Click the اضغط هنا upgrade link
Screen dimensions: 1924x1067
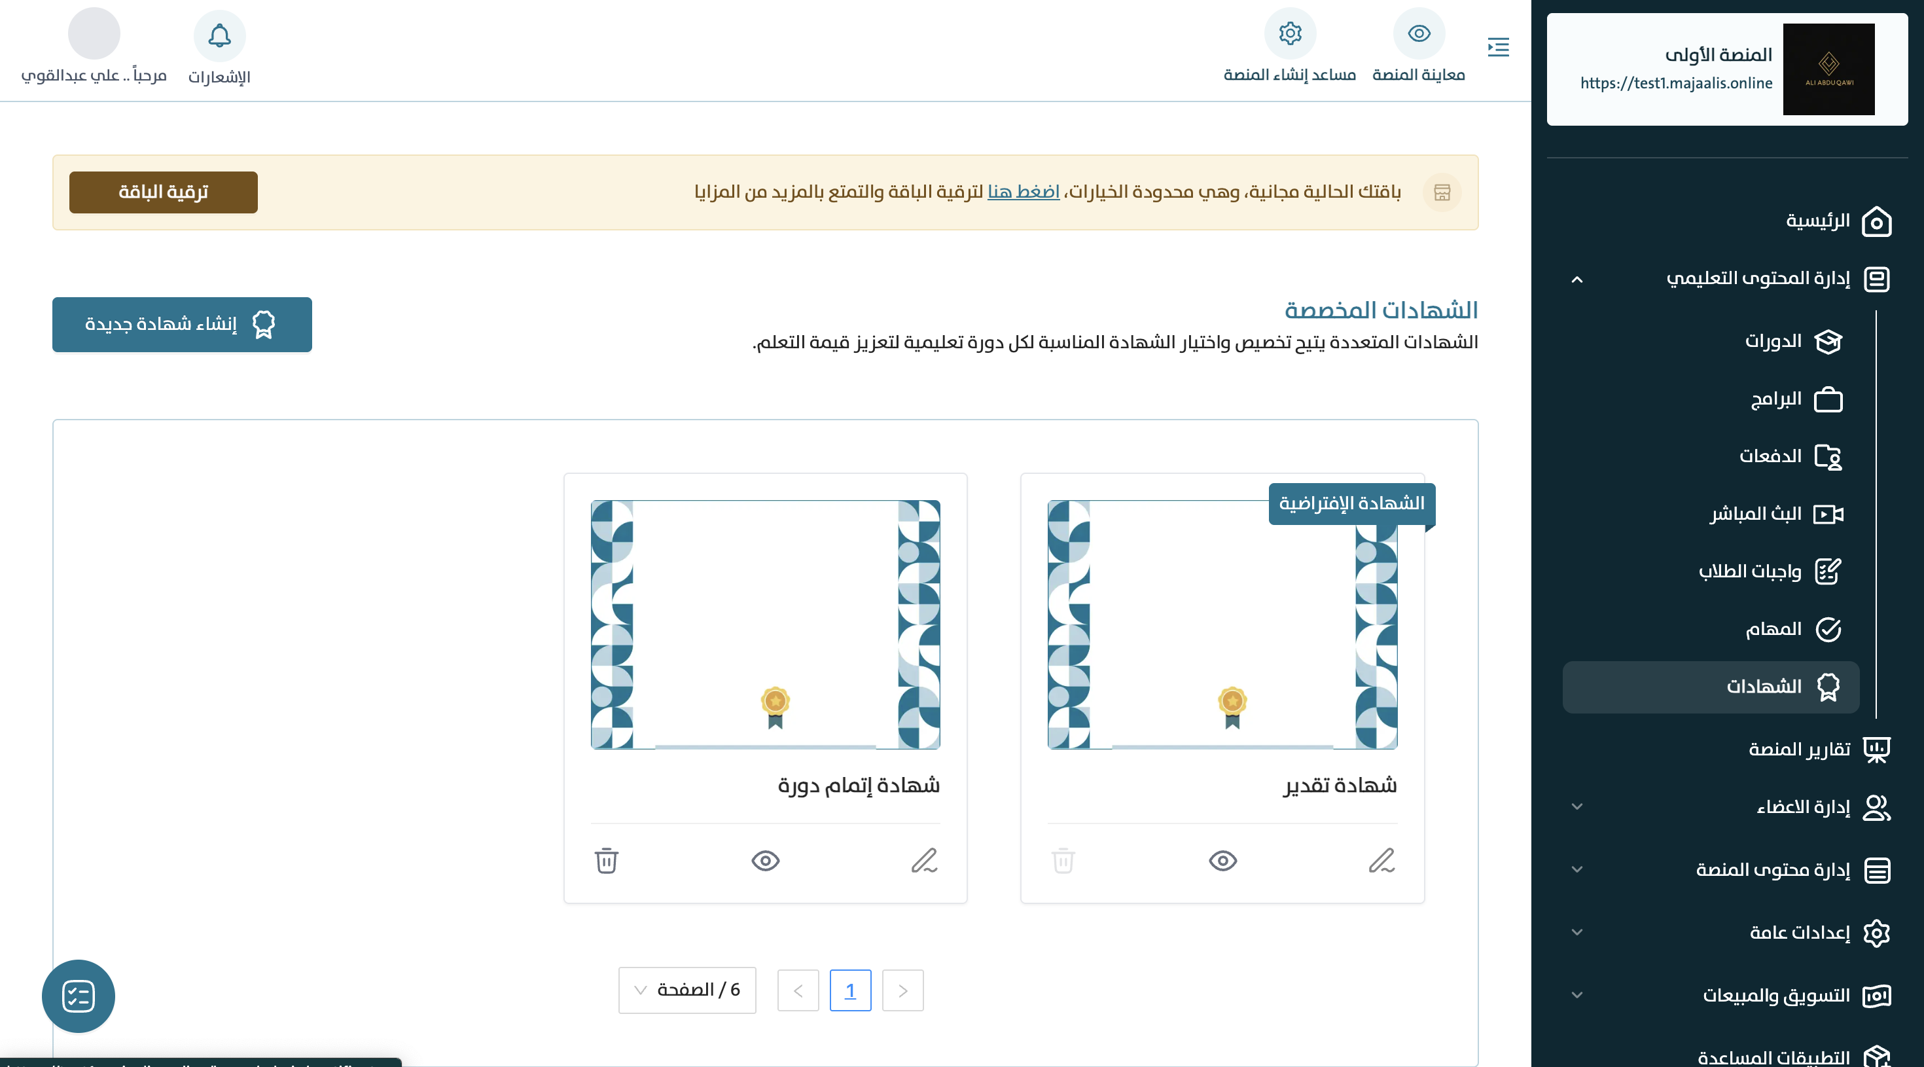pyautogui.click(x=1022, y=192)
